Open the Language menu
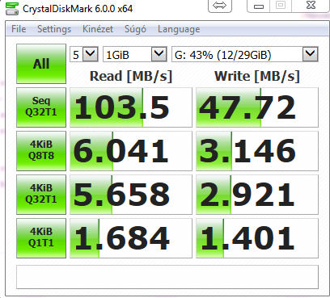330x298 pixels. click(x=179, y=29)
